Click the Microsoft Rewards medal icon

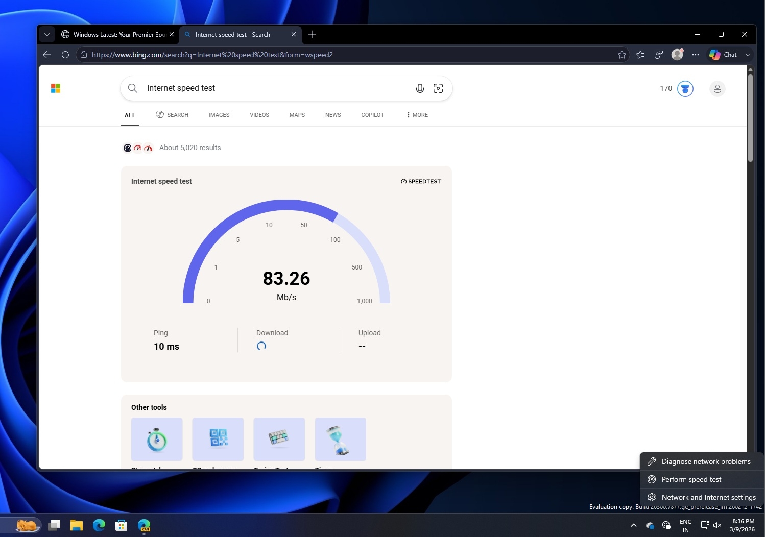pyautogui.click(x=685, y=88)
